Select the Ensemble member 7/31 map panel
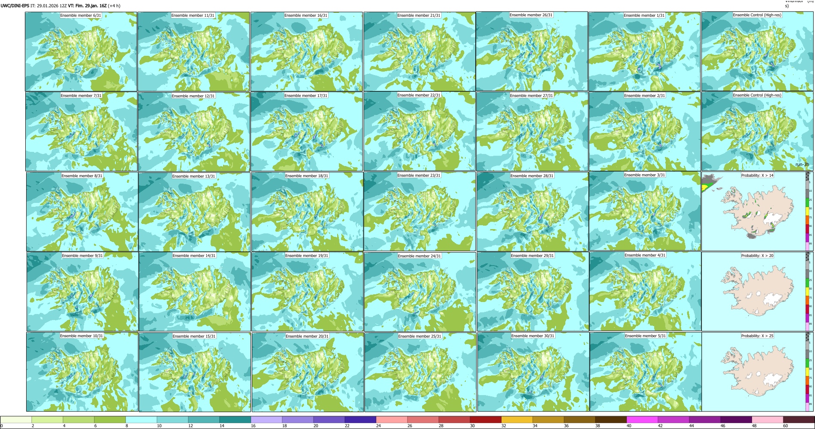Screen dimensions: 815x429 tap(81, 132)
